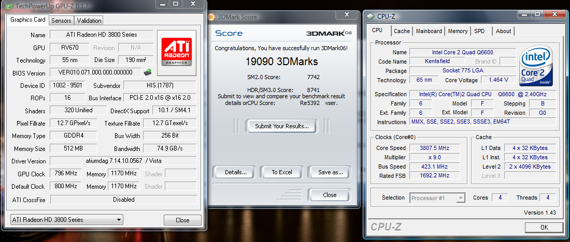The height and width of the screenshot is (242, 570).
Task: Click the Multiplier x 9.0 value
Action: [x=434, y=157]
